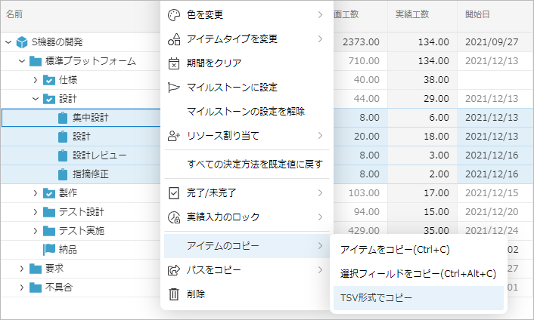Expand the テスト設計 folder

tap(35, 211)
